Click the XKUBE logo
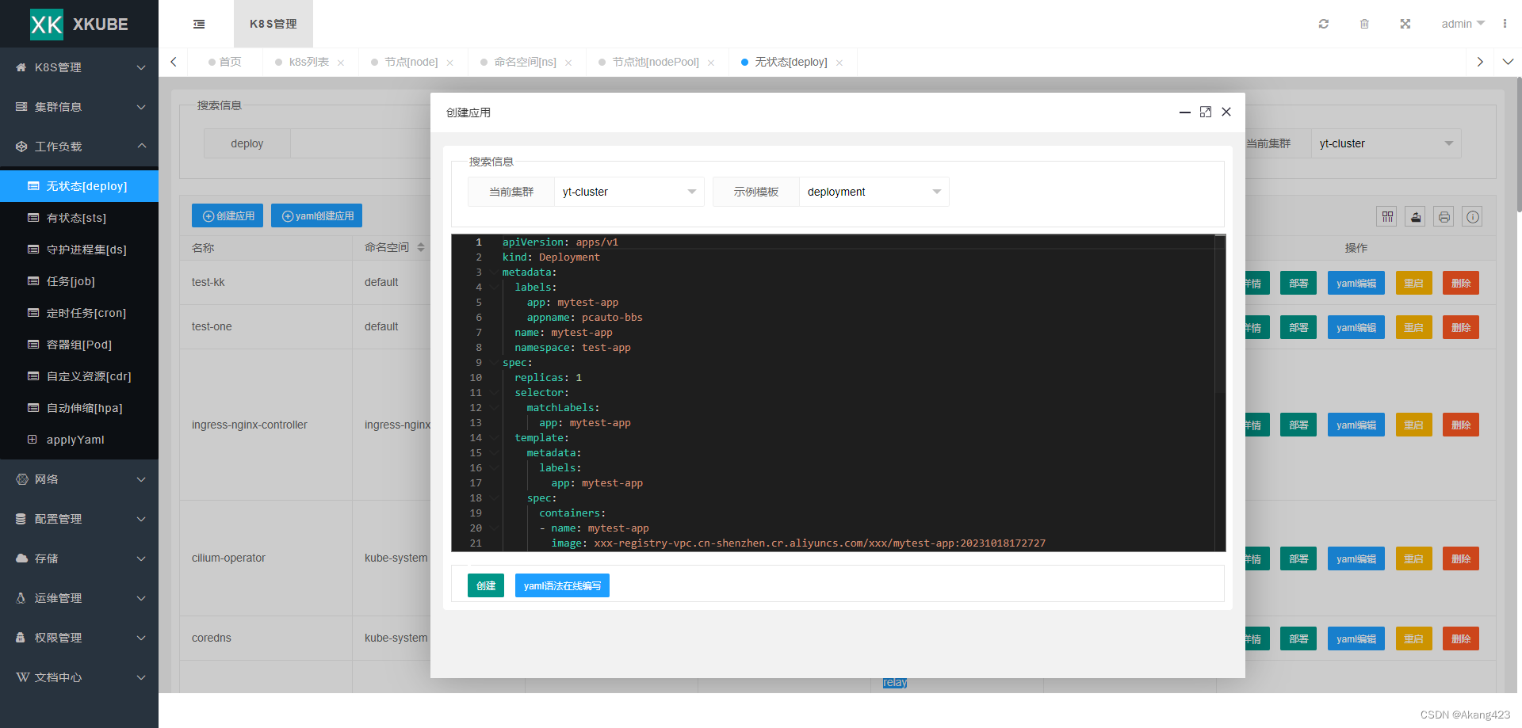The height and width of the screenshot is (728, 1522). (79, 24)
